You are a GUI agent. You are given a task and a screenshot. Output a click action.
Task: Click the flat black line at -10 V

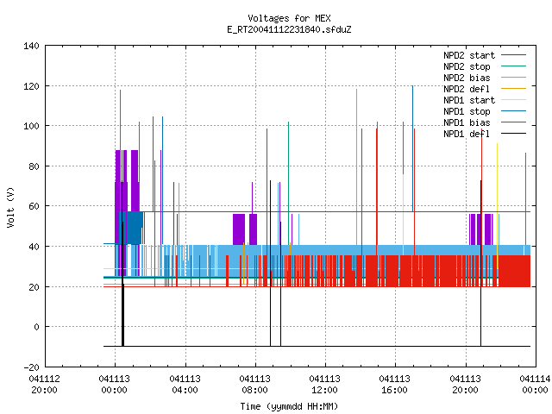[317, 347]
